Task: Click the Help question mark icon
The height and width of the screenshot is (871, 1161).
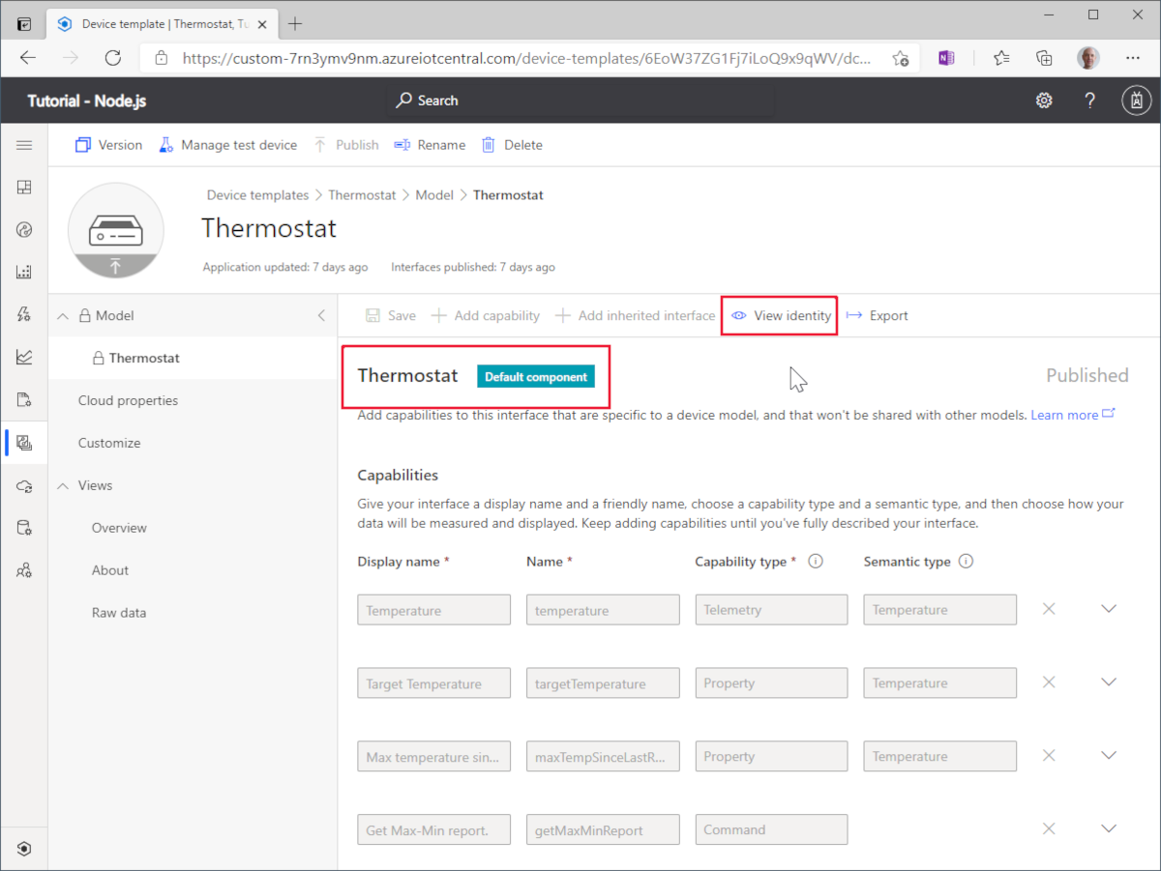Action: pos(1089,100)
